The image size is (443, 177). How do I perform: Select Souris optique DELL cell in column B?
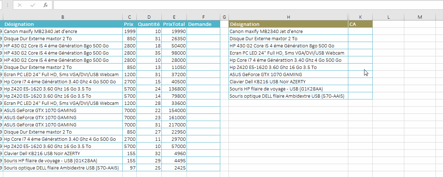(x=63, y=168)
